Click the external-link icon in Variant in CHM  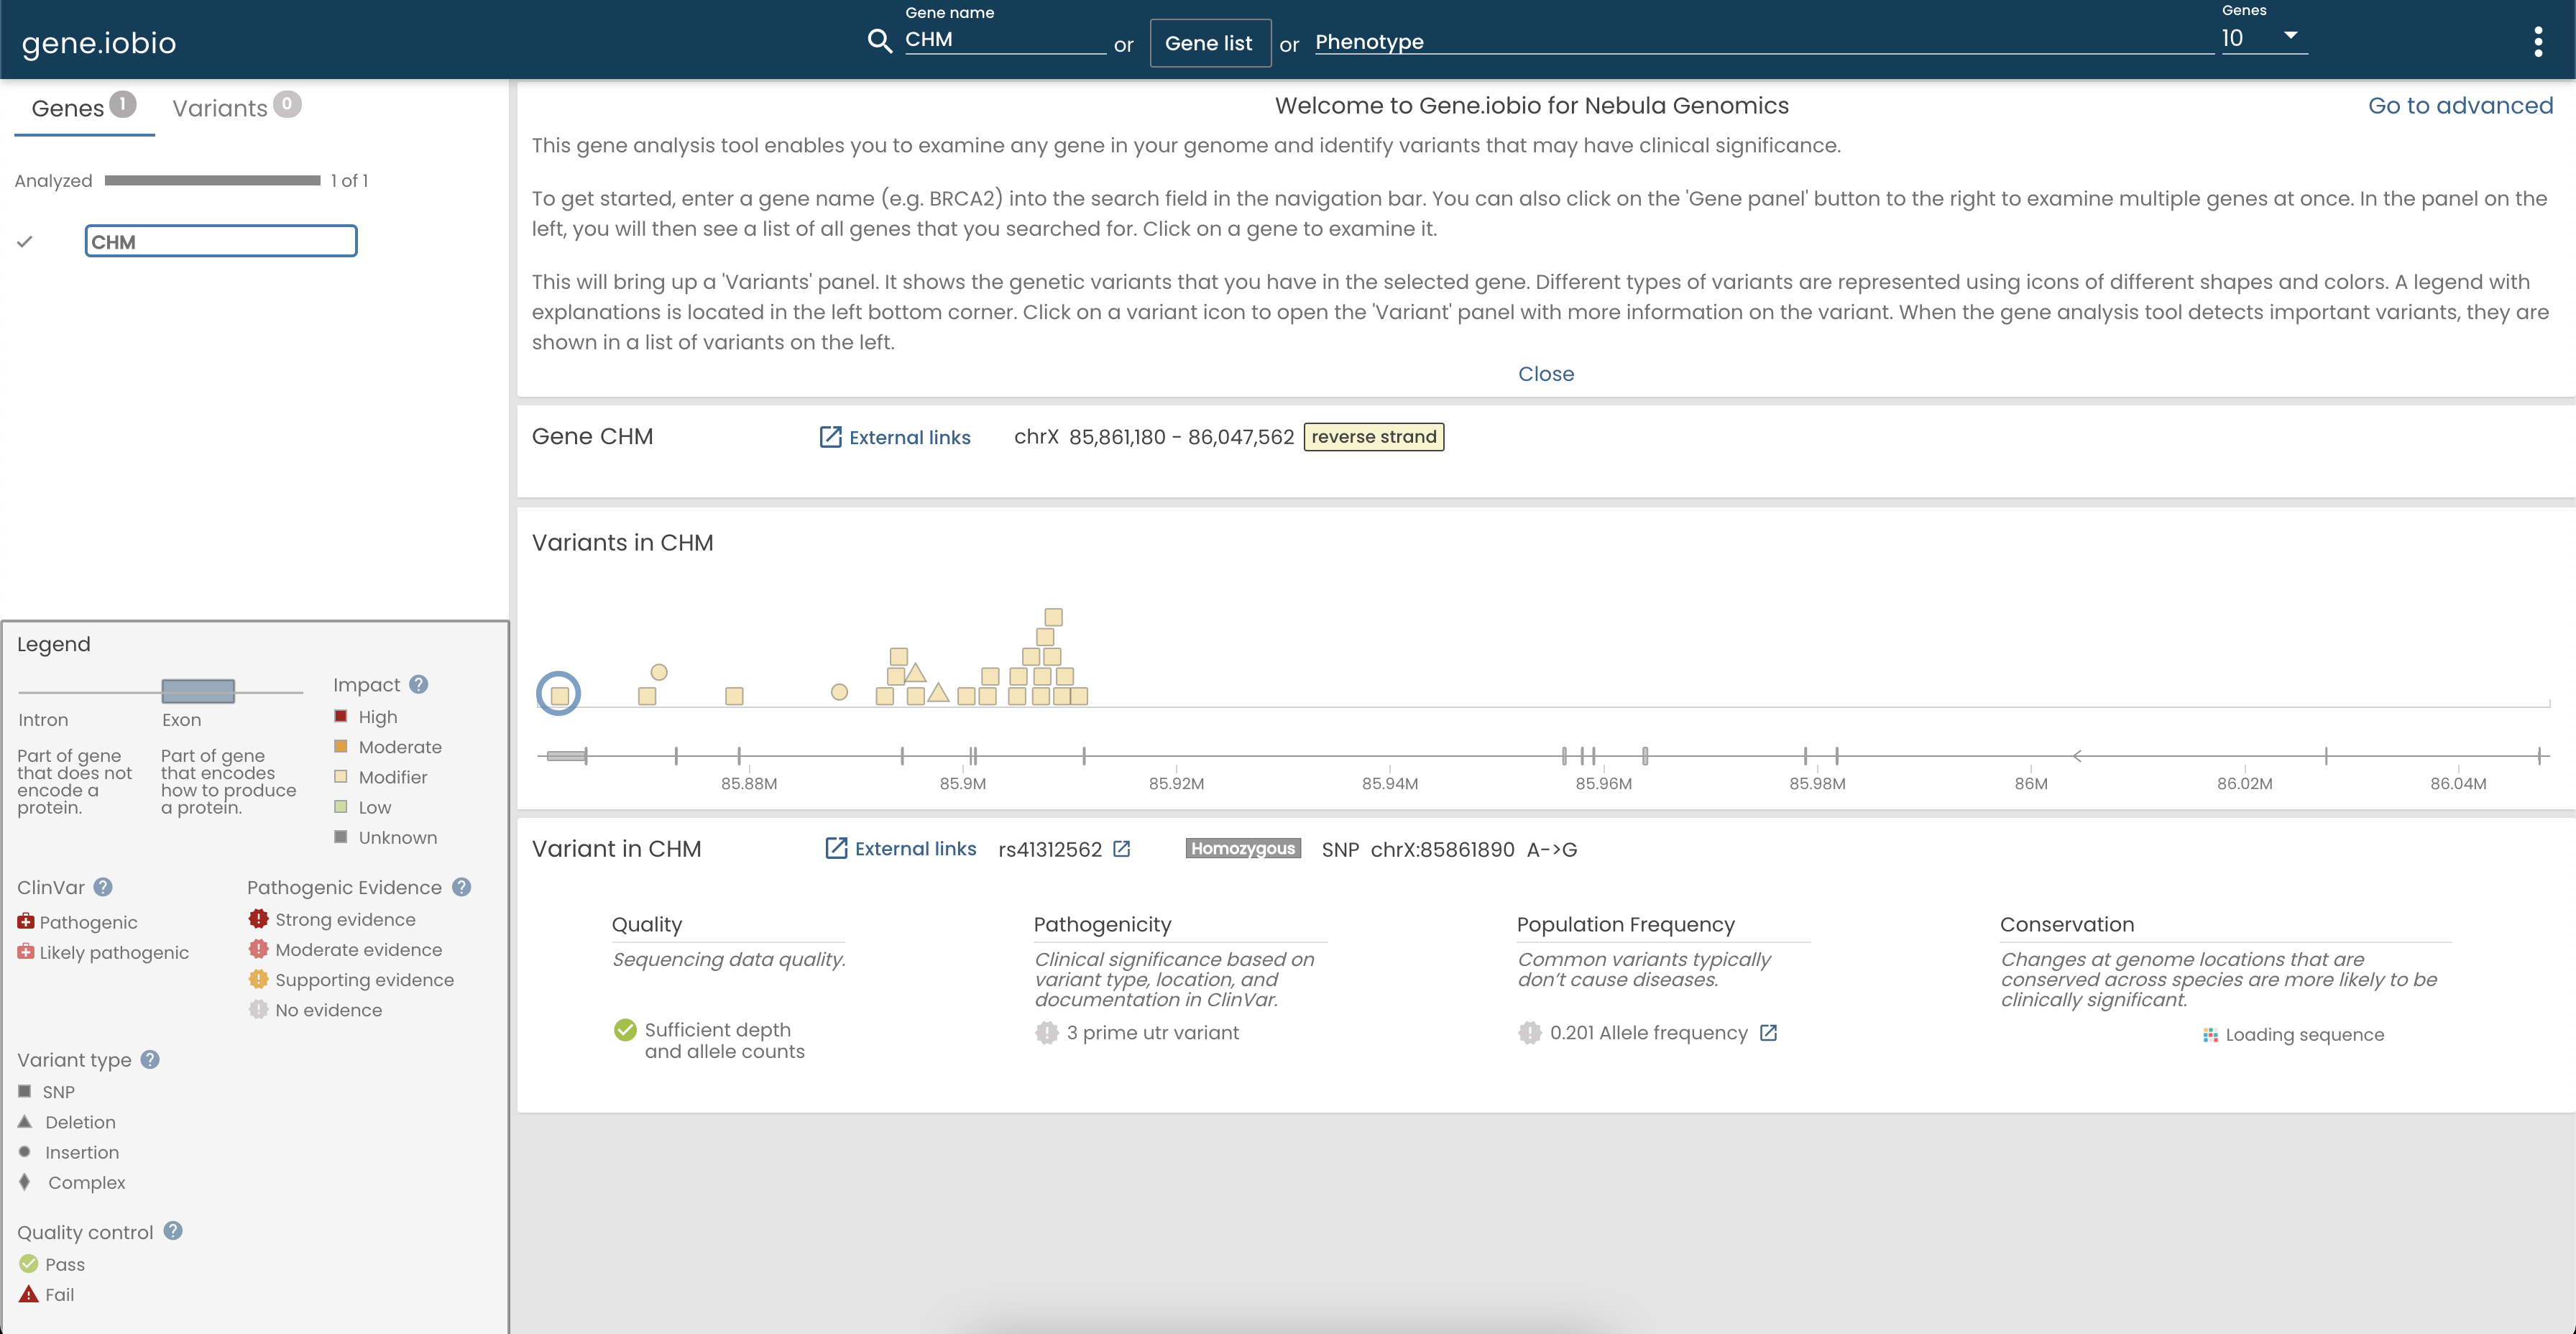point(836,848)
